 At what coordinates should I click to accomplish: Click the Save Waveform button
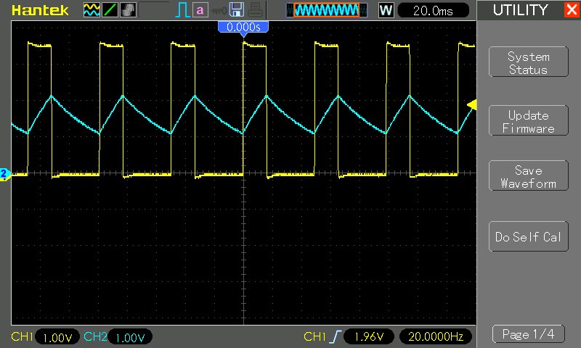coord(529,175)
